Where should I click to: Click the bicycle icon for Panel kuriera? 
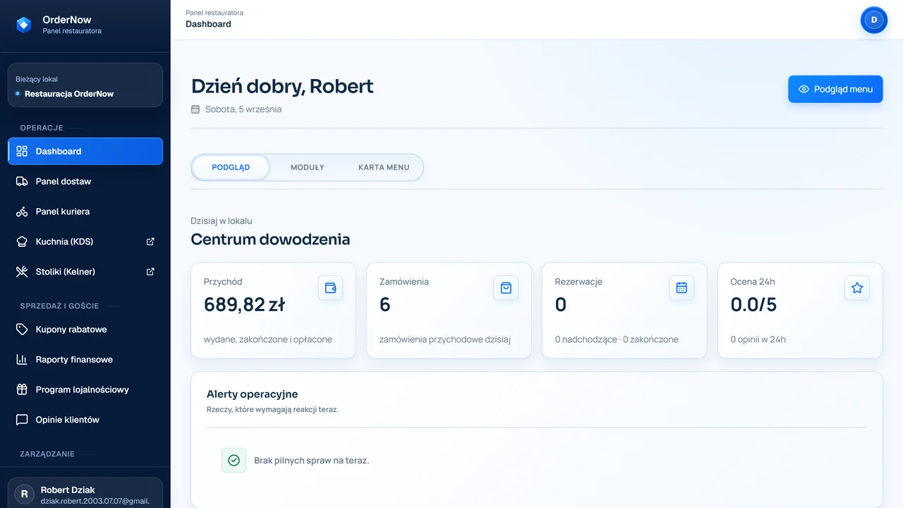pyautogui.click(x=22, y=212)
